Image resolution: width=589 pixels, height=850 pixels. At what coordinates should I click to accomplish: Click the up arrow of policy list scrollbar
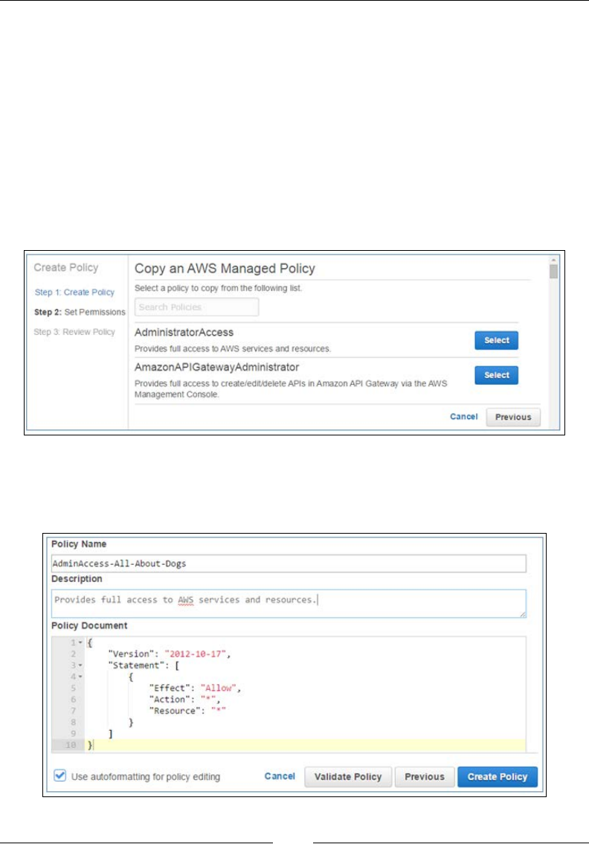pyautogui.click(x=553, y=261)
